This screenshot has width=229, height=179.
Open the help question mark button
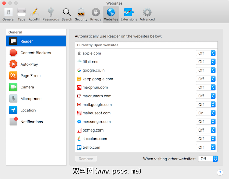(220, 172)
